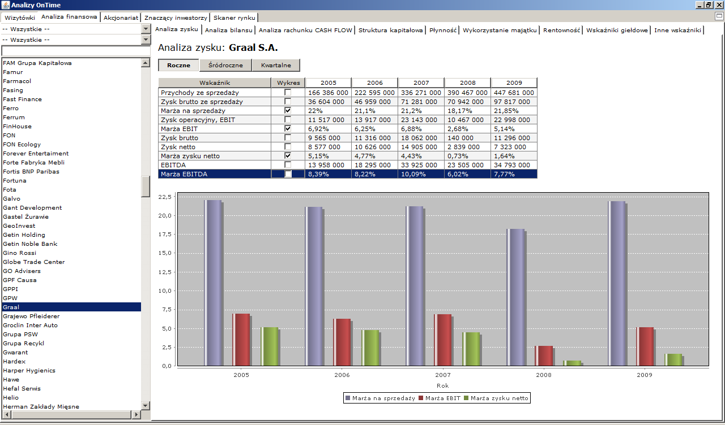
Task: Click scroll-up arrow of company list
Action: pyautogui.click(x=146, y=62)
